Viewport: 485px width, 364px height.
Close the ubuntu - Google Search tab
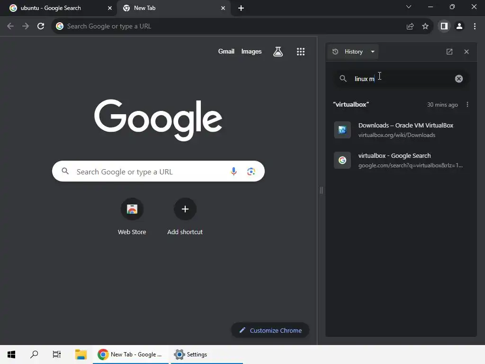(x=110, y=8)
